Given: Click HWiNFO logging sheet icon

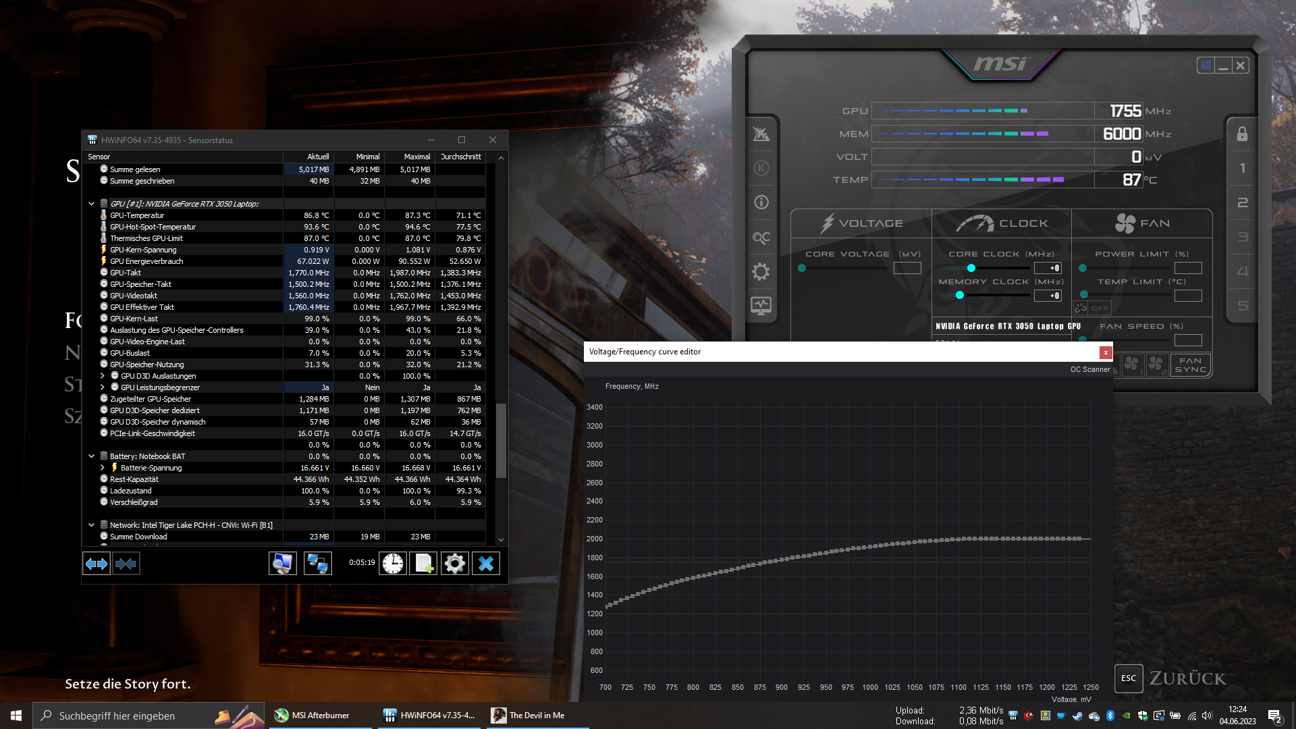Looking at the screenshot, I should click(424, 564).
